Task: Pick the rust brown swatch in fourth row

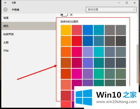Action: coord(66,63)
